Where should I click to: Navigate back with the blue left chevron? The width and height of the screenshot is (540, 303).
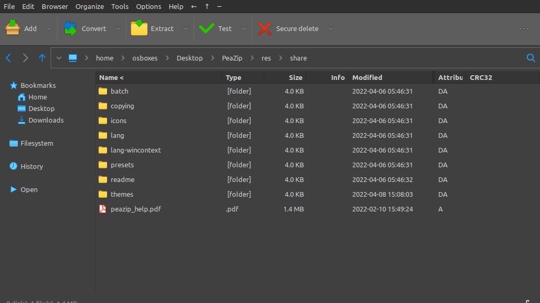[8, 58]
